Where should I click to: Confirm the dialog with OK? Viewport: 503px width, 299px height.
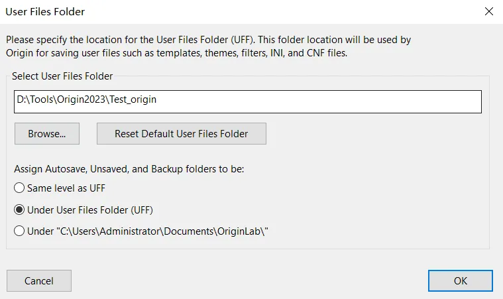(460, 280)
